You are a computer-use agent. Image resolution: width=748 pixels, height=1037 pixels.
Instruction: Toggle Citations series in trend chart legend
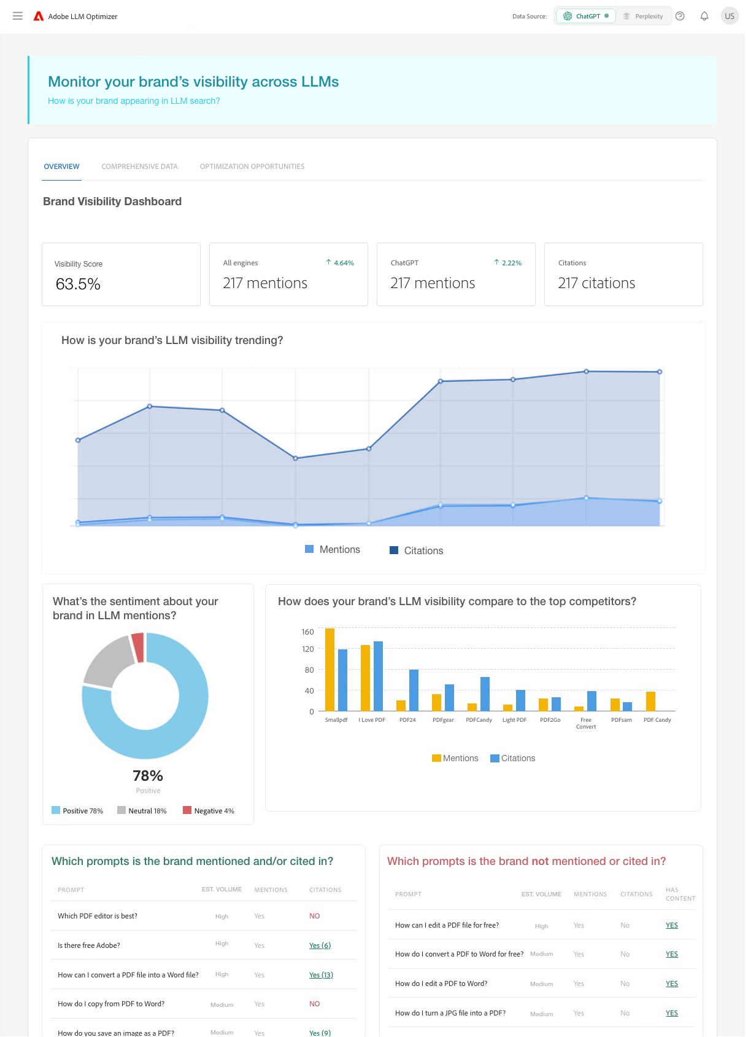417,550
